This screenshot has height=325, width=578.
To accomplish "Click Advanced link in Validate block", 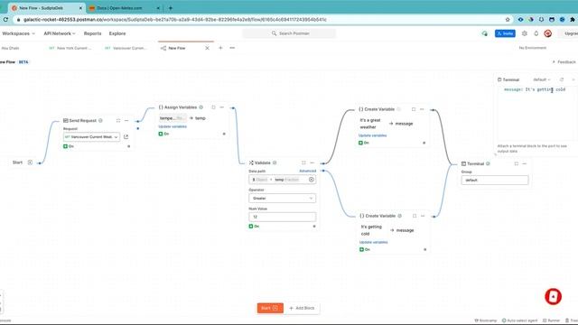I will pyautogui.click(x=308, y=171).
